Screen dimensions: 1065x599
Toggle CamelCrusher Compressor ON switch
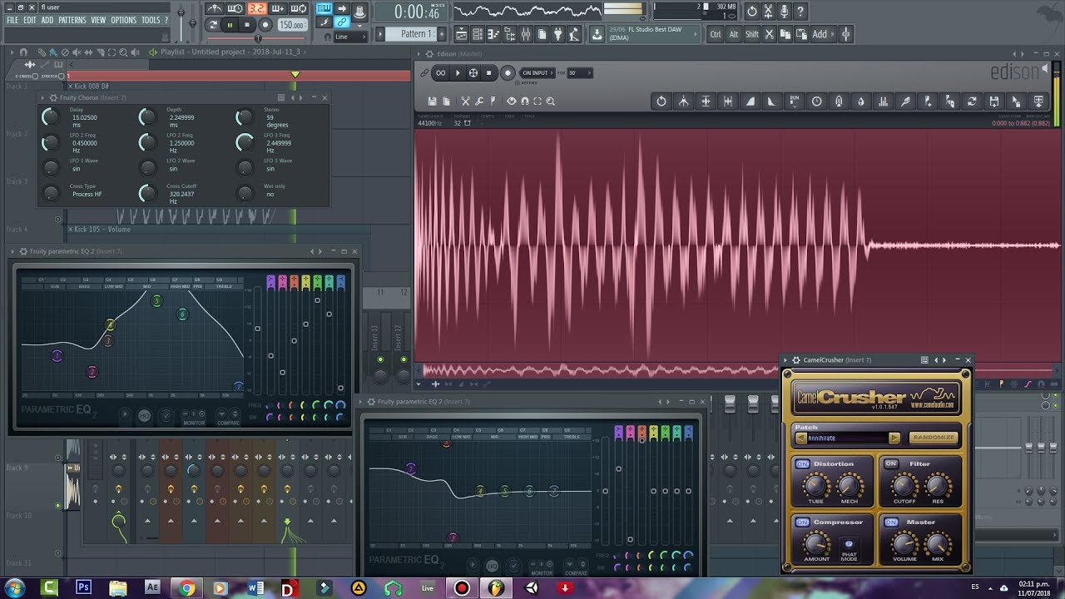pos(802,522)
